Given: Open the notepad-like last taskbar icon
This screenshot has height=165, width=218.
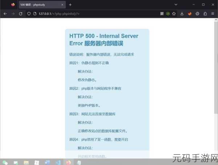Looking at the screenshot, I should (x=79, y=162).
